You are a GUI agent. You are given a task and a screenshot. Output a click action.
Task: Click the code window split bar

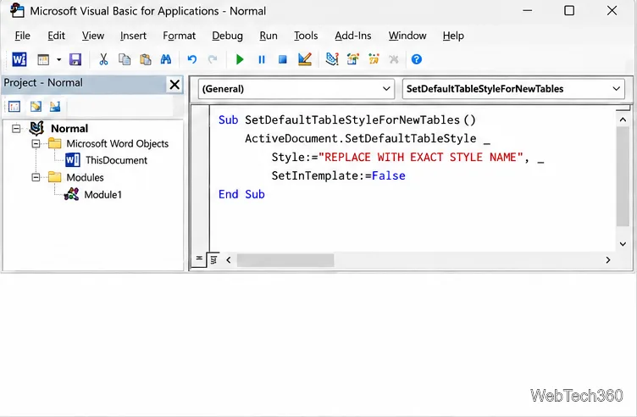pos(623,108)
